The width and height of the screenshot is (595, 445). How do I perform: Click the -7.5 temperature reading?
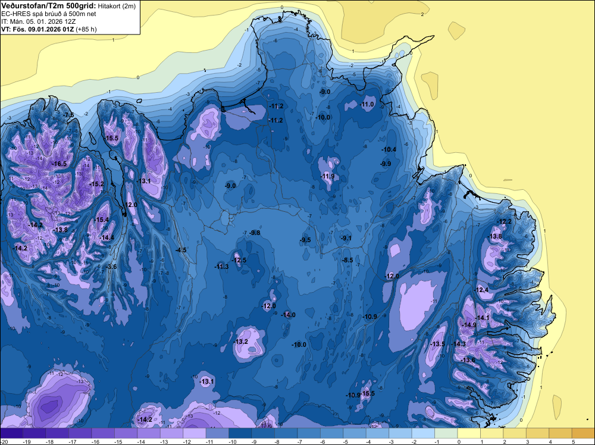click(x=68, y=115)
